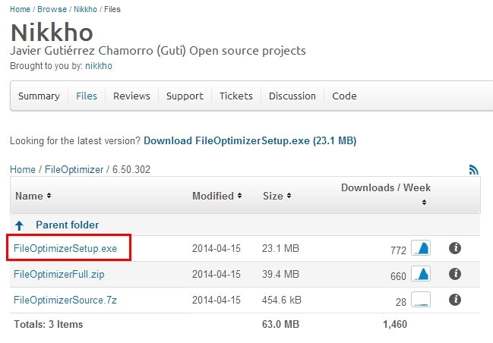Click the 28 weekly downloads value
The height and width of the screenshot is (343, 493).
(401, 302)
